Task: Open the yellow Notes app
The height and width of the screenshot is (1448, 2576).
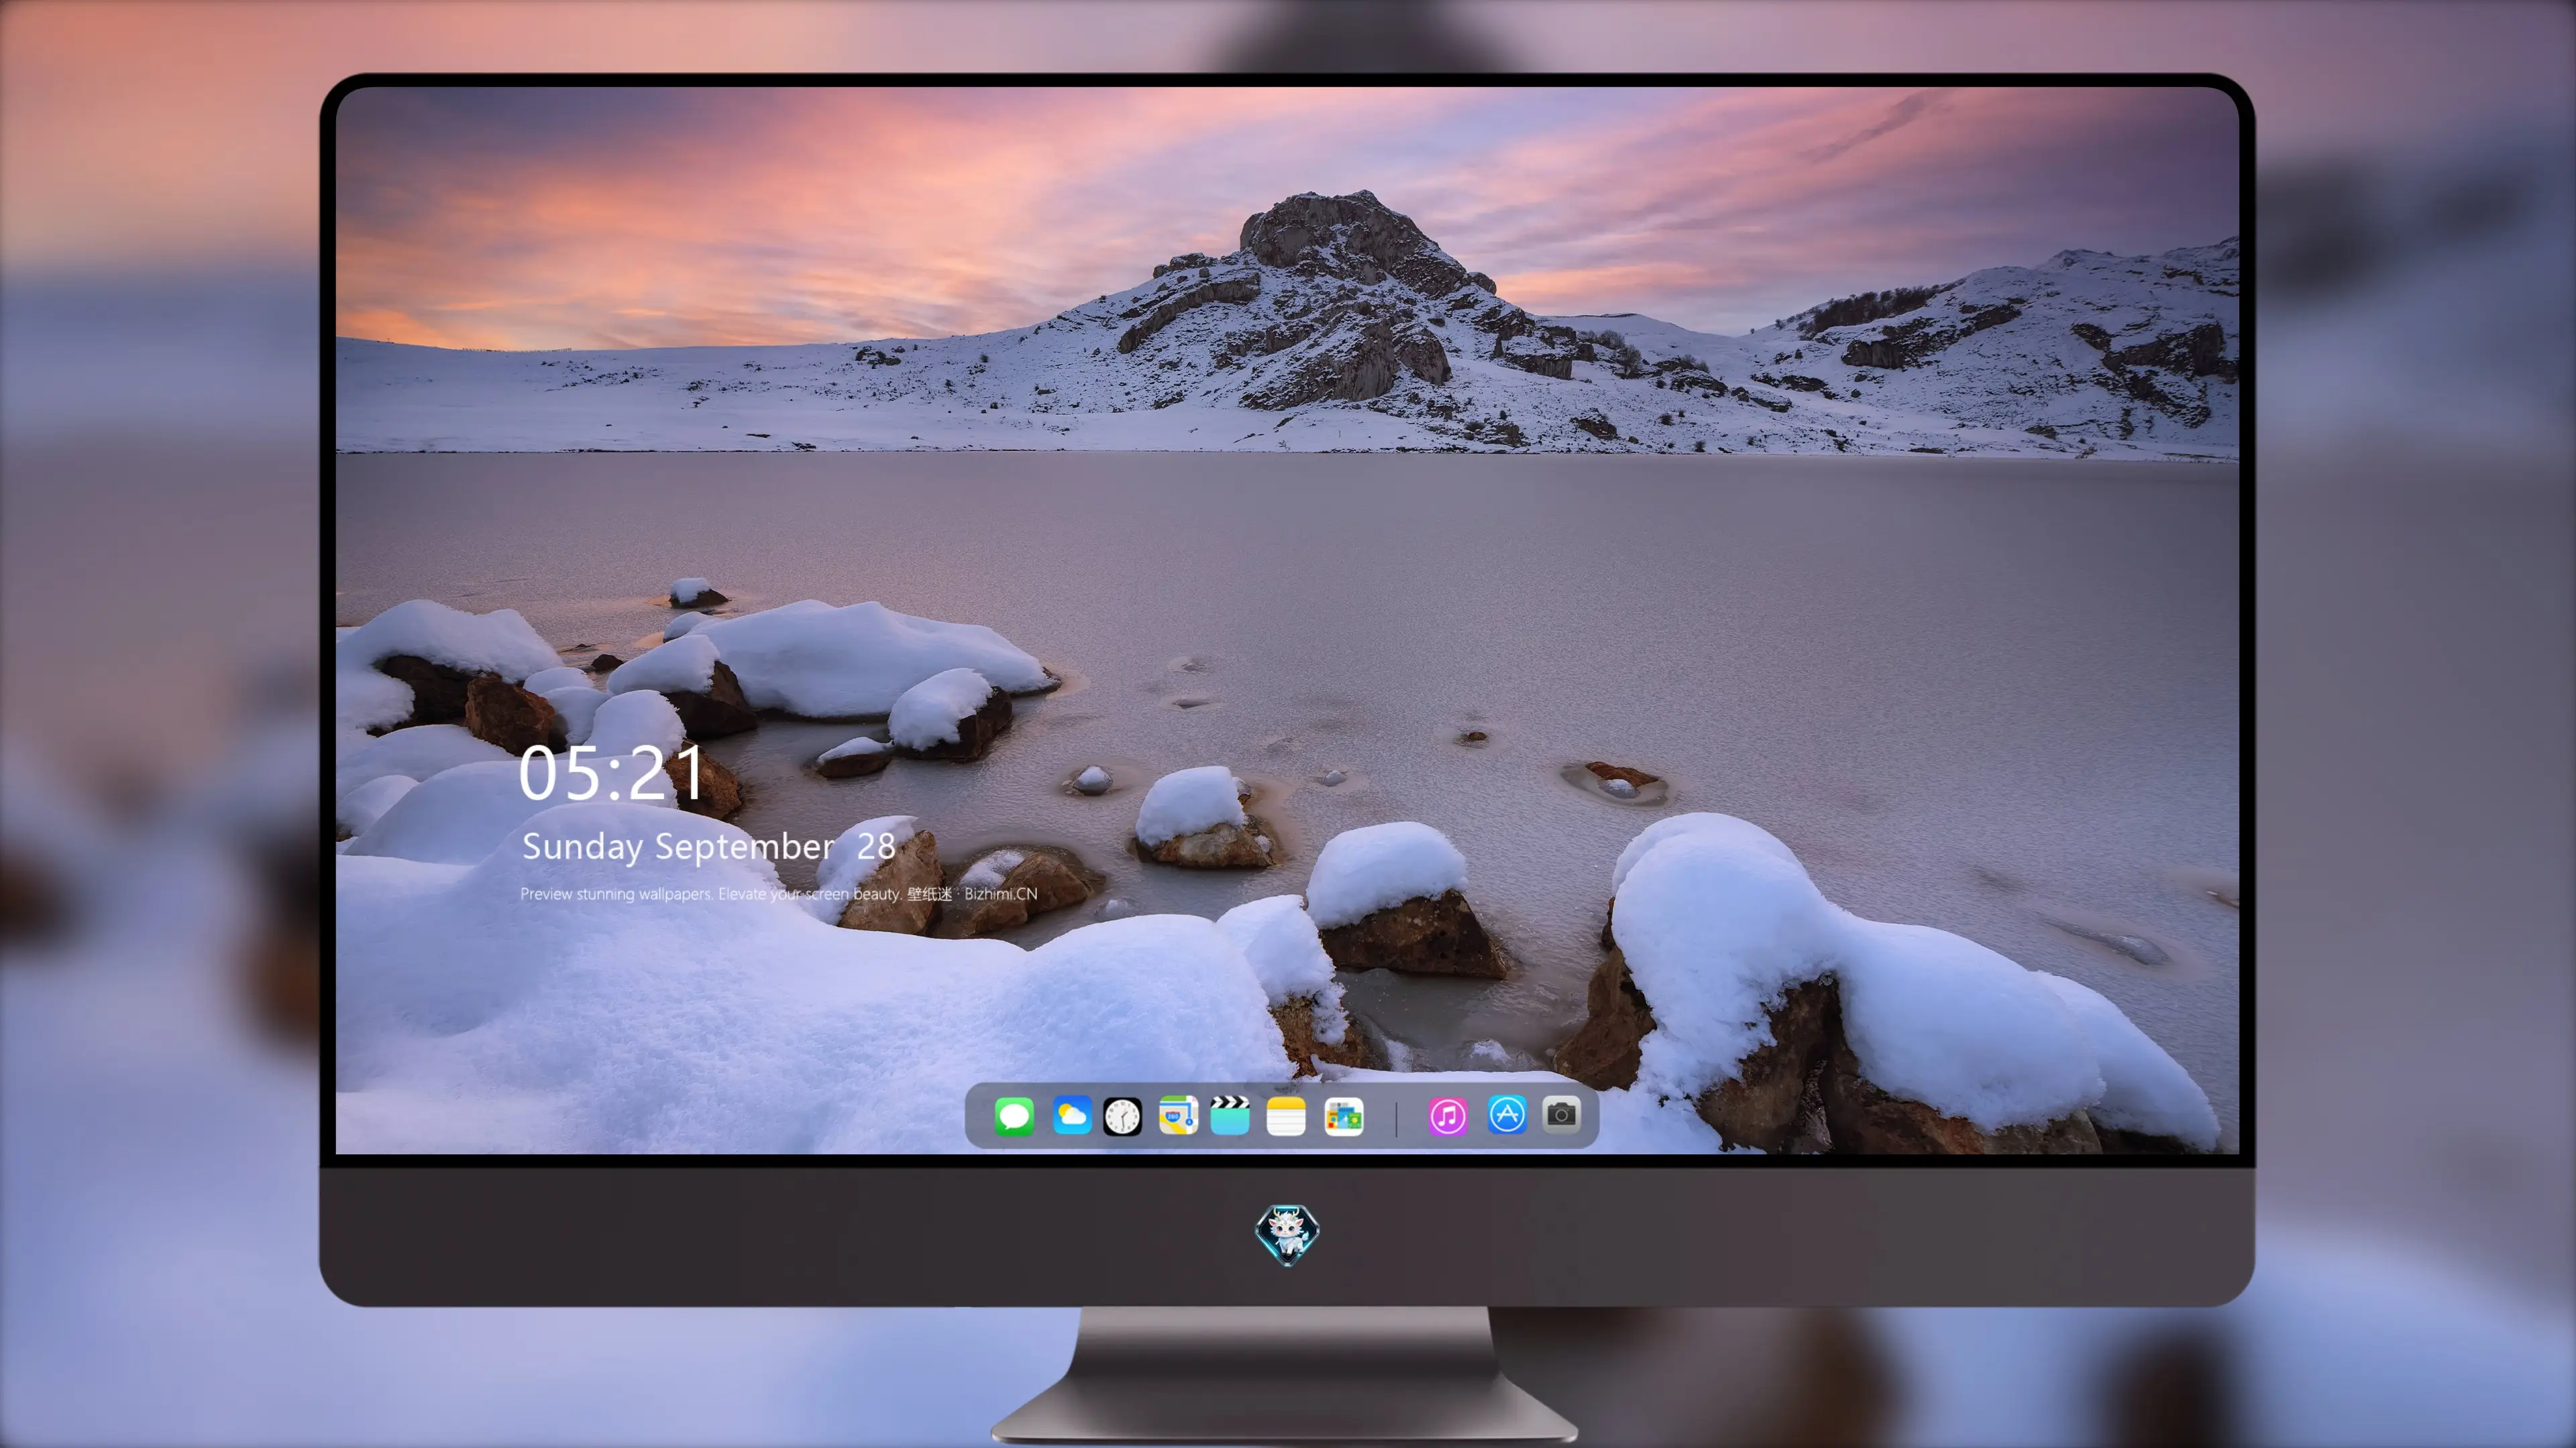Action: point(1286,1116)
